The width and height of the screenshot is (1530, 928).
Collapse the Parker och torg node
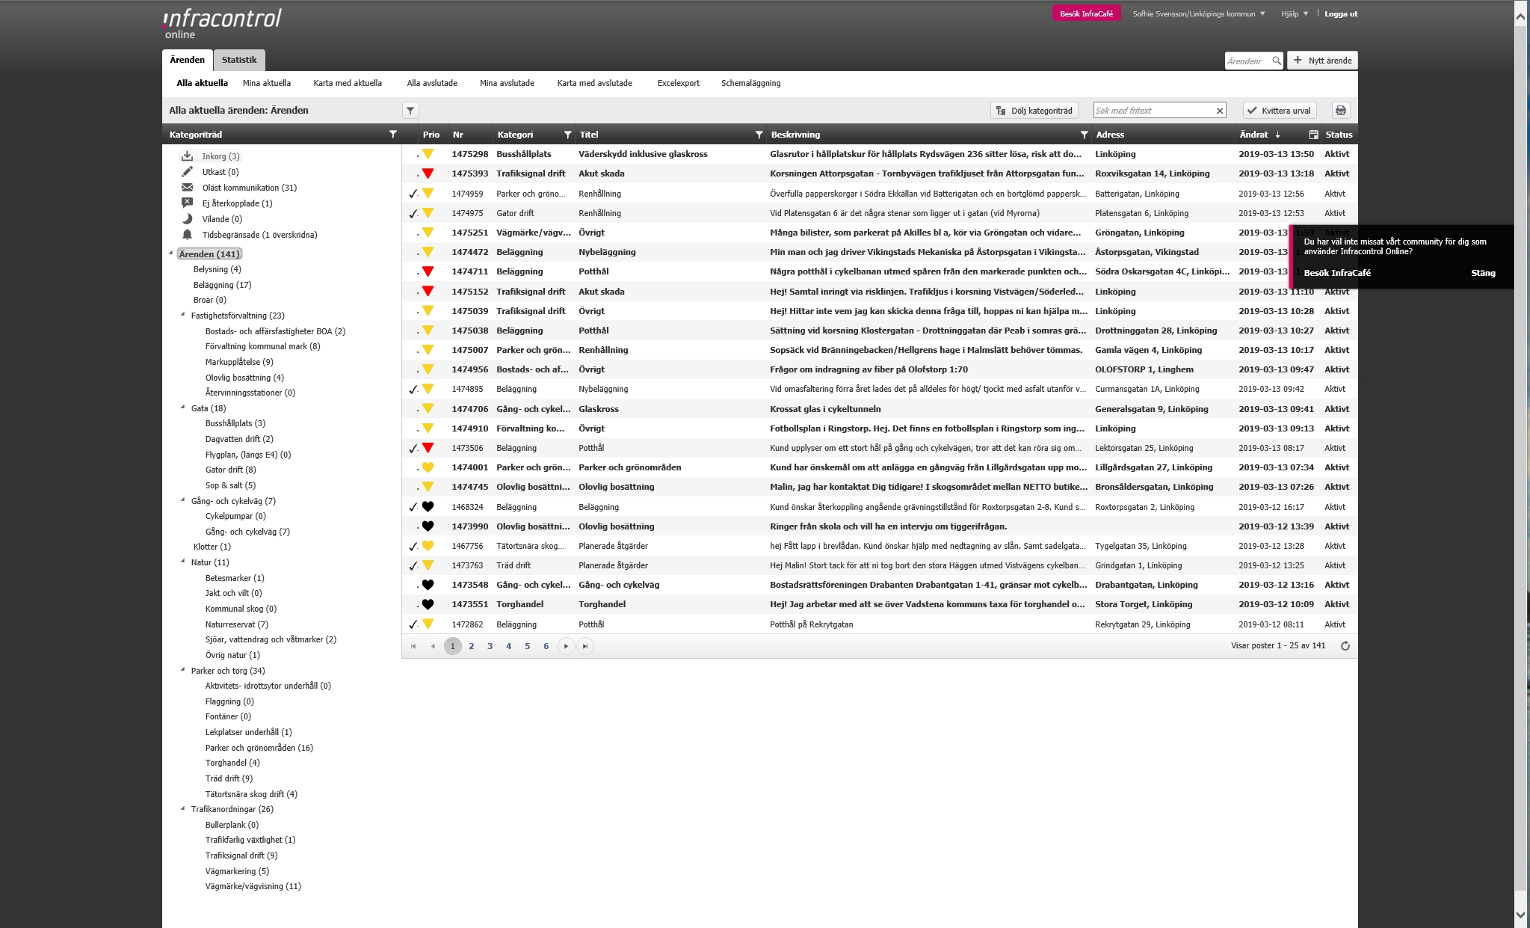(x=183, y=670)
